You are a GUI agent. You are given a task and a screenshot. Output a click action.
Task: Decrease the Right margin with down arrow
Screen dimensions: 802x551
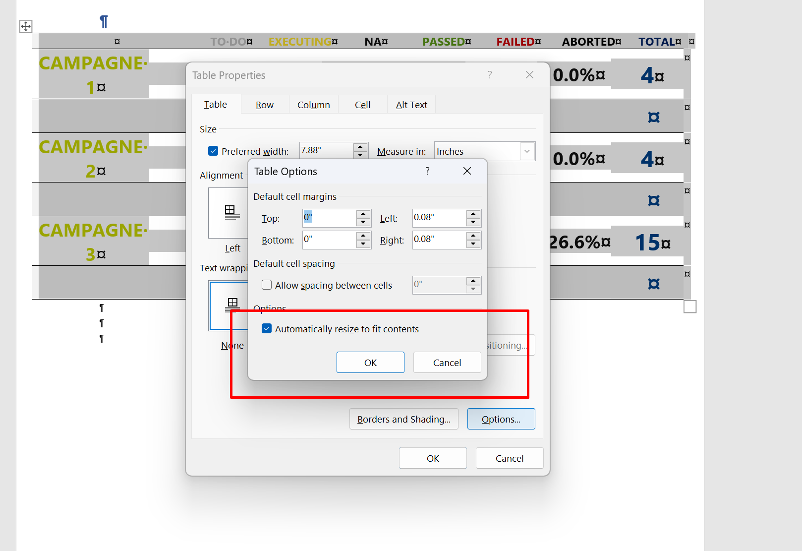(473, 244)
